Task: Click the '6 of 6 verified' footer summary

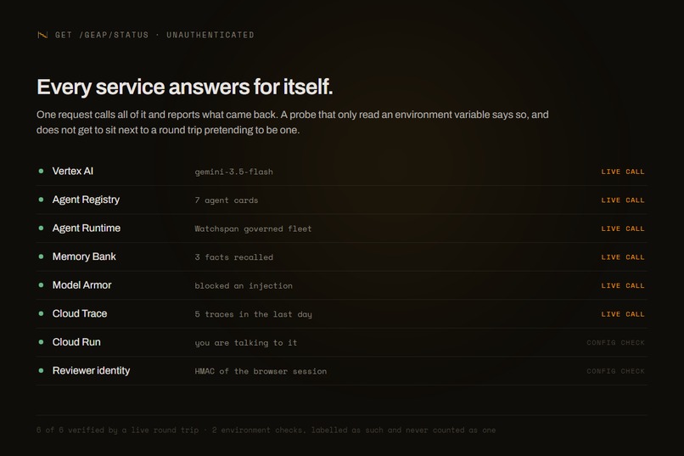Action: (266, 431)
